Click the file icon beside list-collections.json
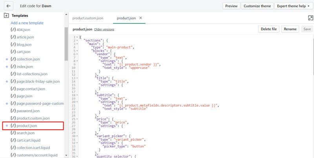Screen dimensions: 314x158 point(13,74)
